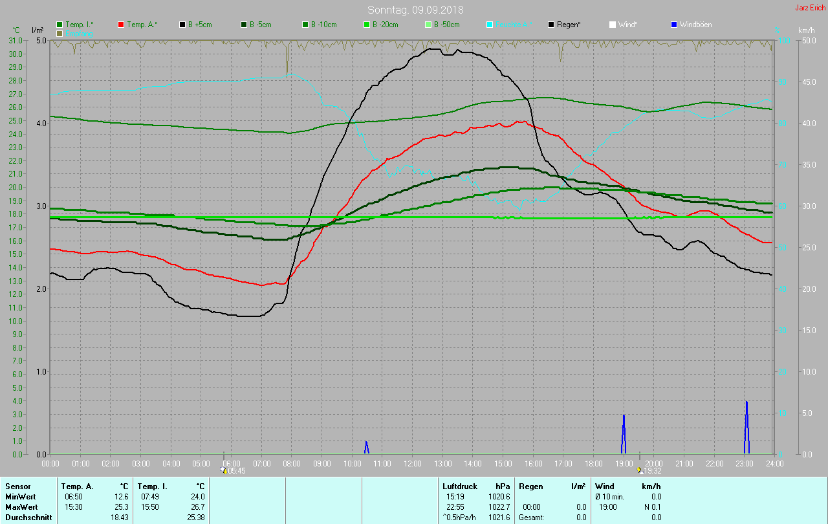Select the 12:00 label on the time axis
The image size is (828, 524).
click(413, 464)
